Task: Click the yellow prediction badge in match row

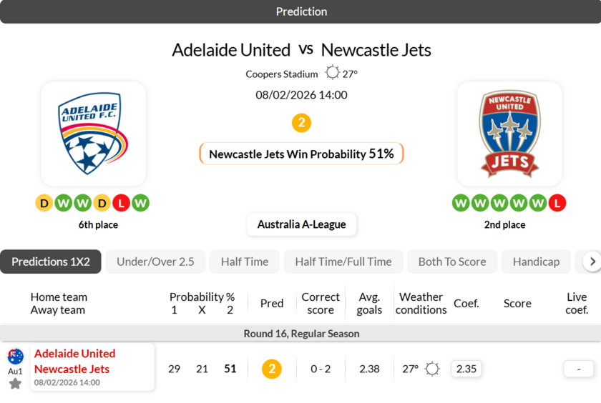Action: tap(271, 369)
